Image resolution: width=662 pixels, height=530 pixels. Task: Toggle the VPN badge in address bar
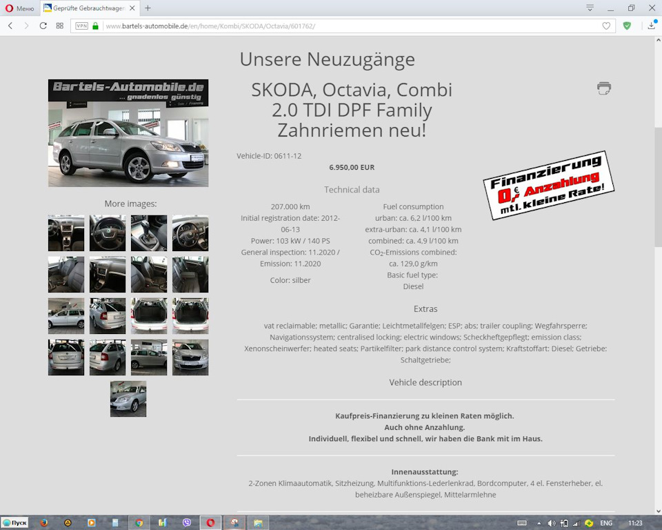pos(81,26)
